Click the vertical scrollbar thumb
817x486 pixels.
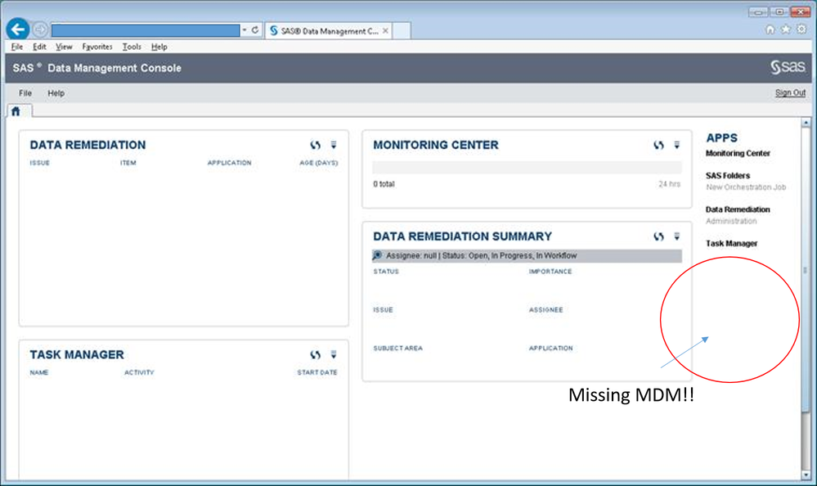pyautogui.click(x=806, y=270)
